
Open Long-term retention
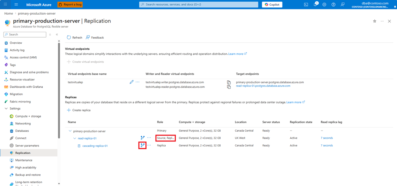point(29,182)
